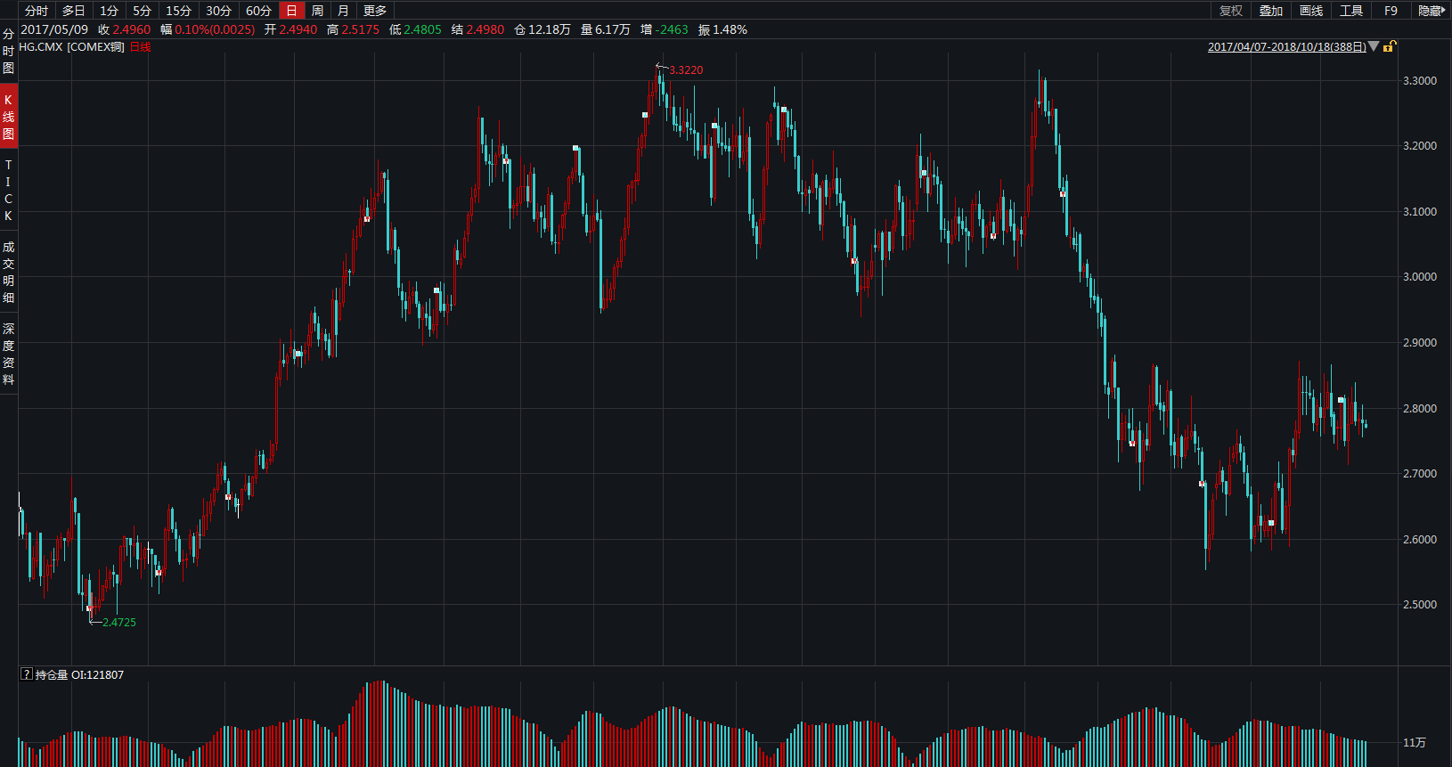The width and height of the screenshot is (1452, 767).
Task: Click the 3.2000 price axis label
Action: (1420, 146)
